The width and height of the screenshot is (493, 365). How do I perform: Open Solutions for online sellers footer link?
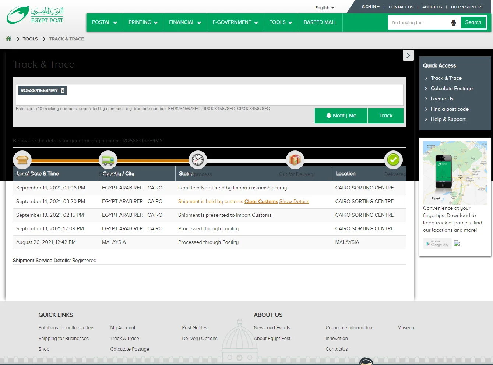(x=66, y=328)
